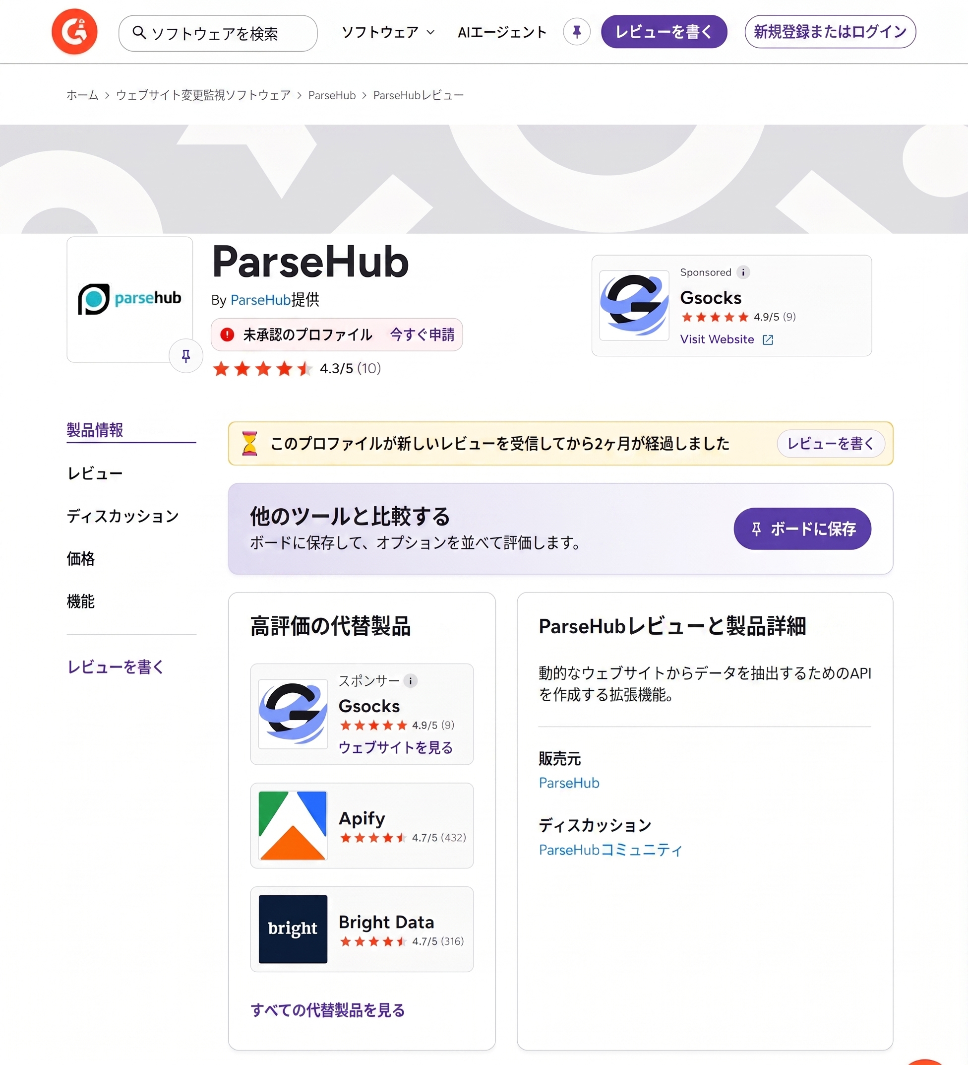The image size is (968, 1065).
Task: Click the G2 logo in the header
Action: 74,32
